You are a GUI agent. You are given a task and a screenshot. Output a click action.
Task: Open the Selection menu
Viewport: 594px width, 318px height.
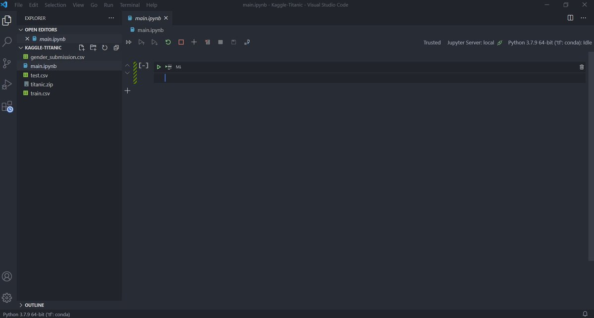(x=55, y=5)
